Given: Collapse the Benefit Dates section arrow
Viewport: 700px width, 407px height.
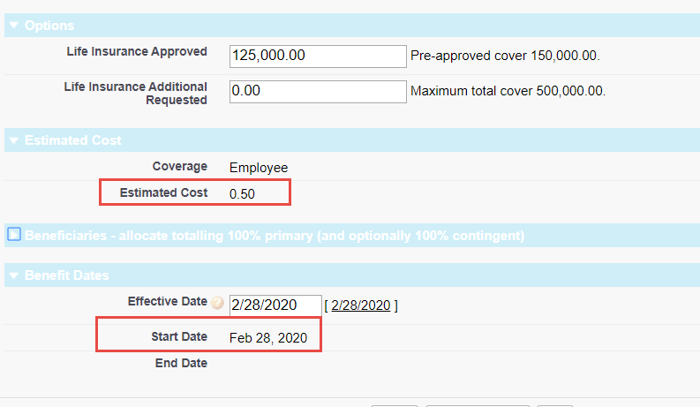Looking at the screenshot, I should pos(13,275).
